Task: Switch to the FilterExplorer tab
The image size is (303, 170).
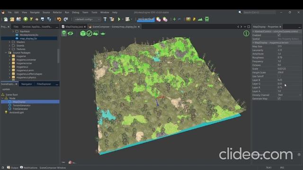Action: click(44, 84)
